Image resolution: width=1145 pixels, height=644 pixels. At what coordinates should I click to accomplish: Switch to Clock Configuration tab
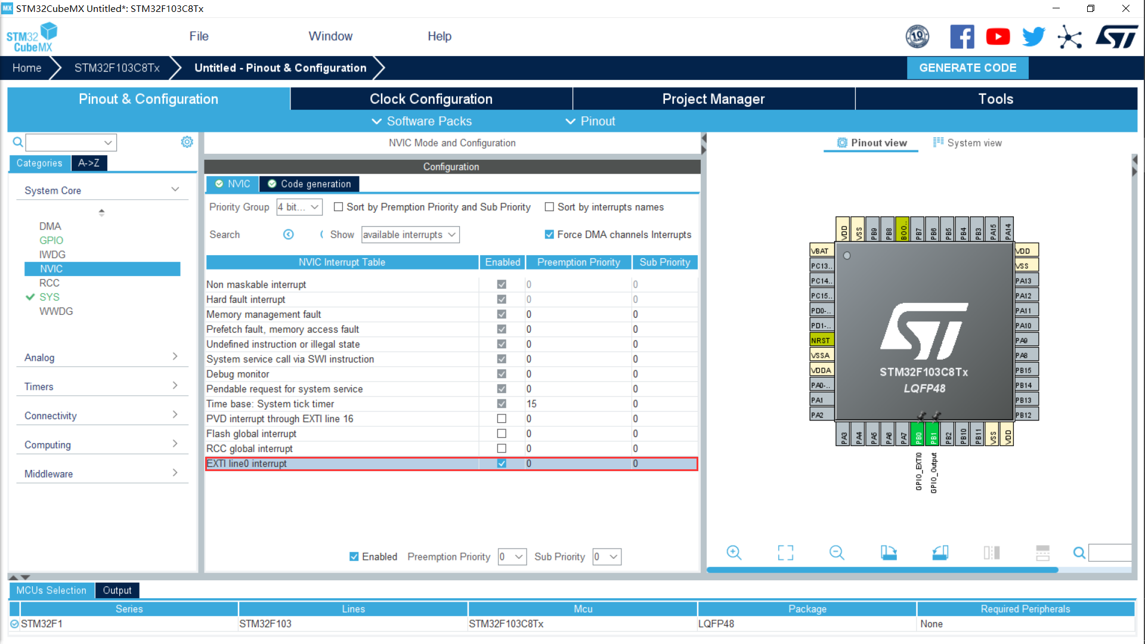(x=431, y=99)
